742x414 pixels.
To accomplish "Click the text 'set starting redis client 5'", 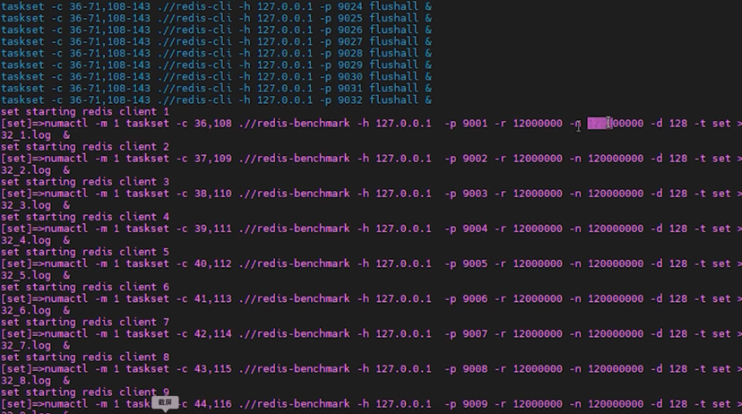I will (x=85, y=252).
